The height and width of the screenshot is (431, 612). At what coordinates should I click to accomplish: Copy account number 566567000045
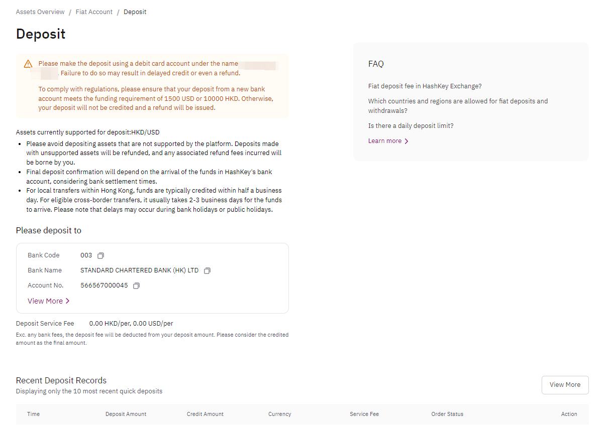[136, 285]
